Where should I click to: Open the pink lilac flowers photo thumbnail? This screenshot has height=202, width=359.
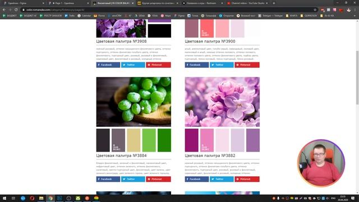point(222,102)
